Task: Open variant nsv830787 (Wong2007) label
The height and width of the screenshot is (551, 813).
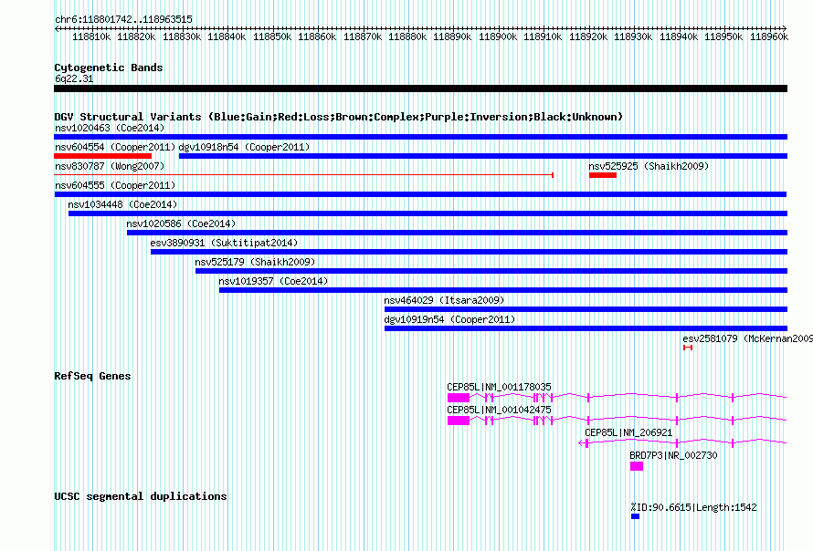Action: 110,166
